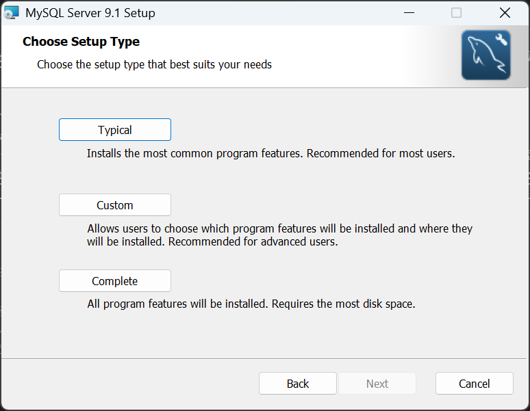530x411 pixels.
Task: Minimize the MySQL Server Setup window
Action: pos(409,12)
